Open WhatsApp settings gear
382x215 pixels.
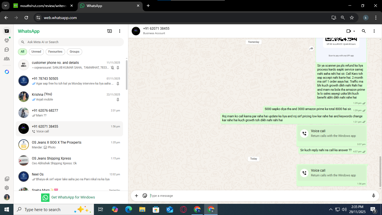tap(7, 188)
